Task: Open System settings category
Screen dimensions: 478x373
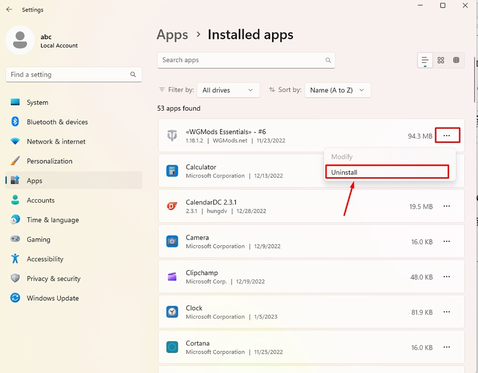Action: coord(74,102)
